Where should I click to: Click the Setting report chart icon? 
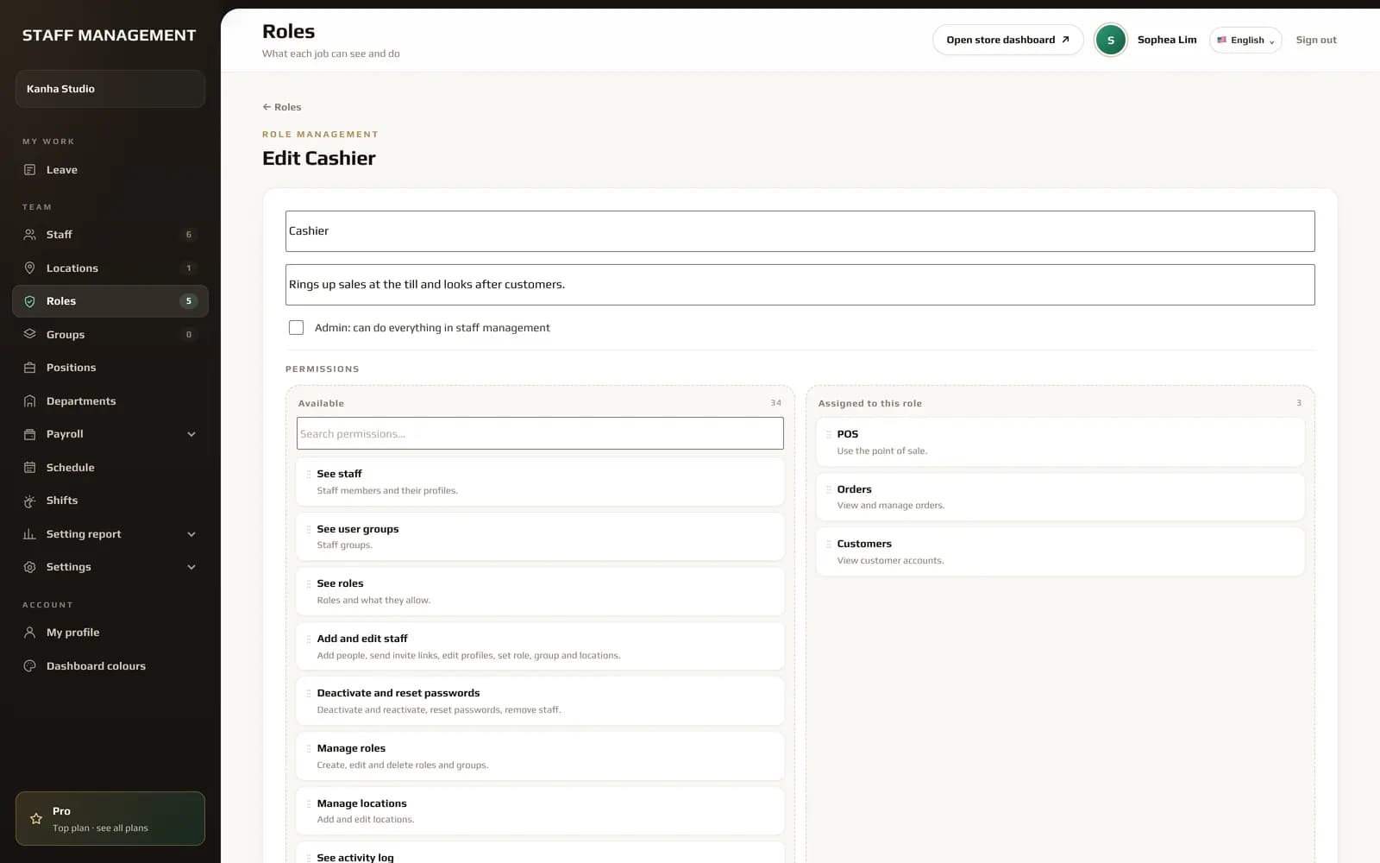pos(29,534)
